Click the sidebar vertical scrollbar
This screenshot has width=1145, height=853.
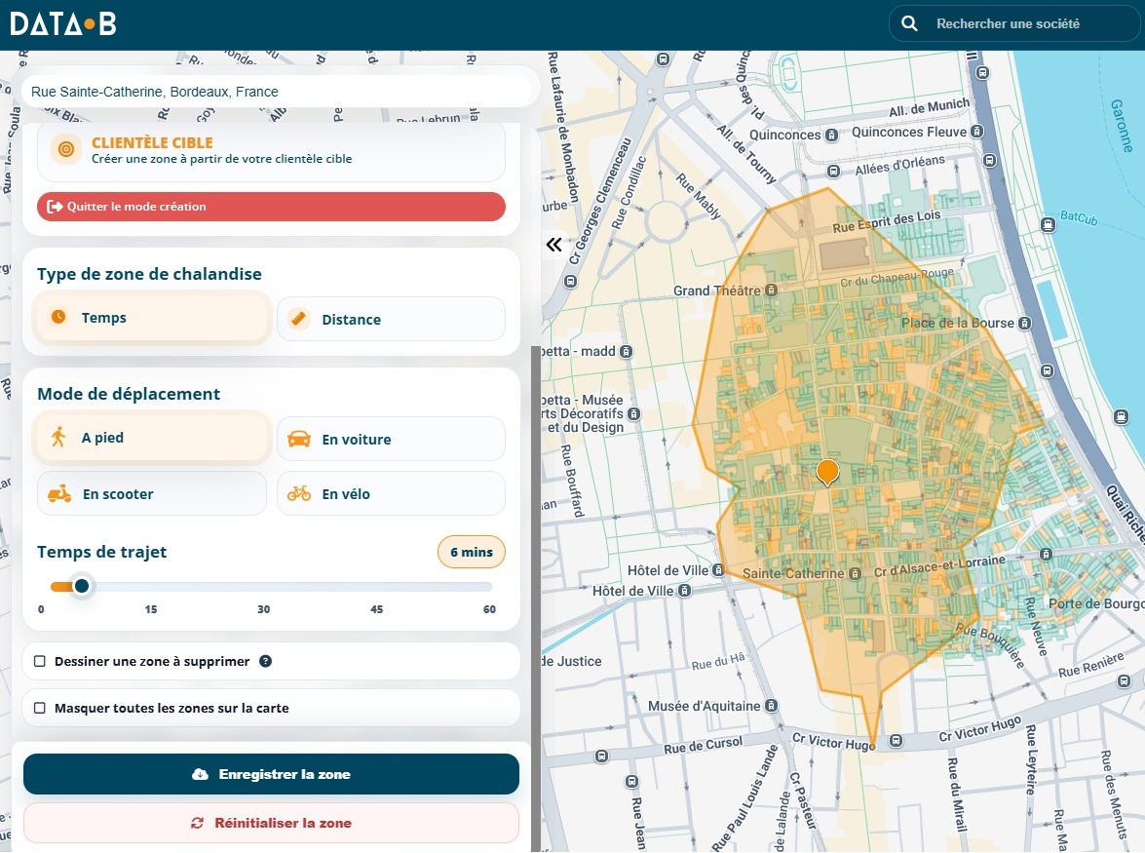click(x=536, y=598)
